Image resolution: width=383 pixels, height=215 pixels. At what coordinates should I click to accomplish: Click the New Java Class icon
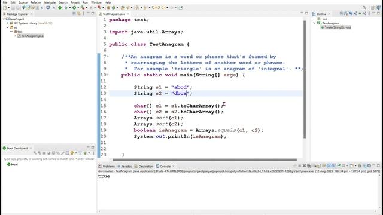click(113, 8)
